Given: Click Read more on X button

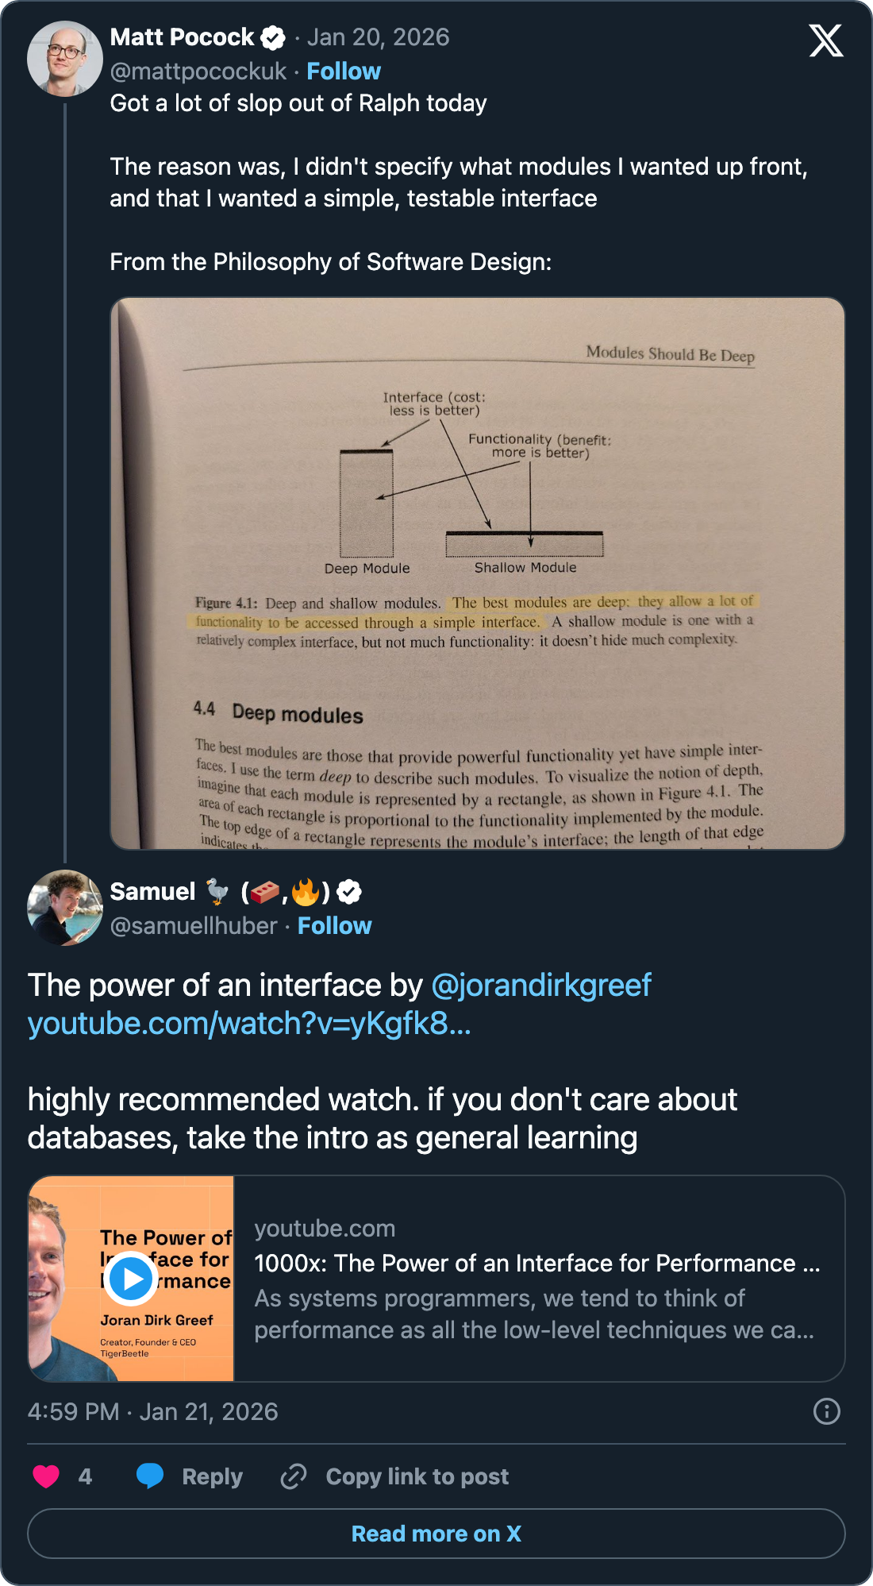Looking at the screenshot, I should click(436, 1534).
